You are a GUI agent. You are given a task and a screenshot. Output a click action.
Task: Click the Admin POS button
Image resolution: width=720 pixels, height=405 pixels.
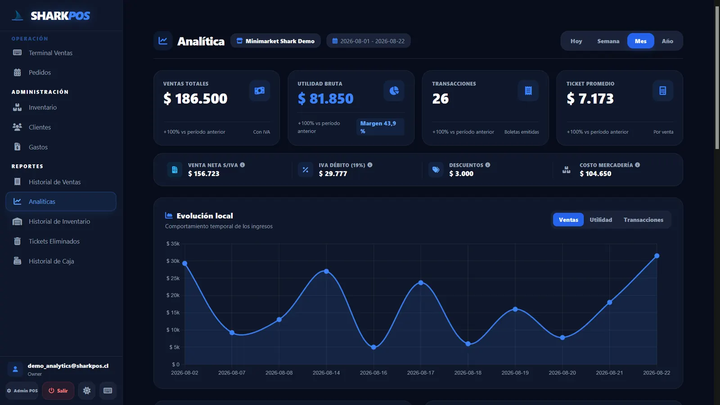[x=22, y=391]
